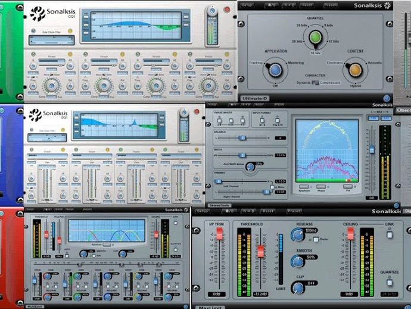Open Presets in the MaxLimit header

(x=294, y=211)
